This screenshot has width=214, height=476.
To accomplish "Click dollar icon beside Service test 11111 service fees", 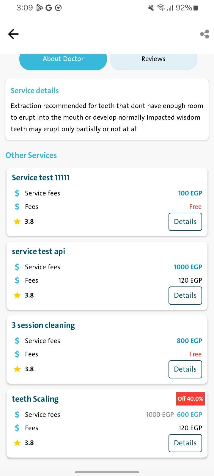I will pyautogui.click(x=17, y=193).
